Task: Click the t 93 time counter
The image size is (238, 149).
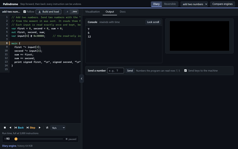Action: tap(7, 139)
